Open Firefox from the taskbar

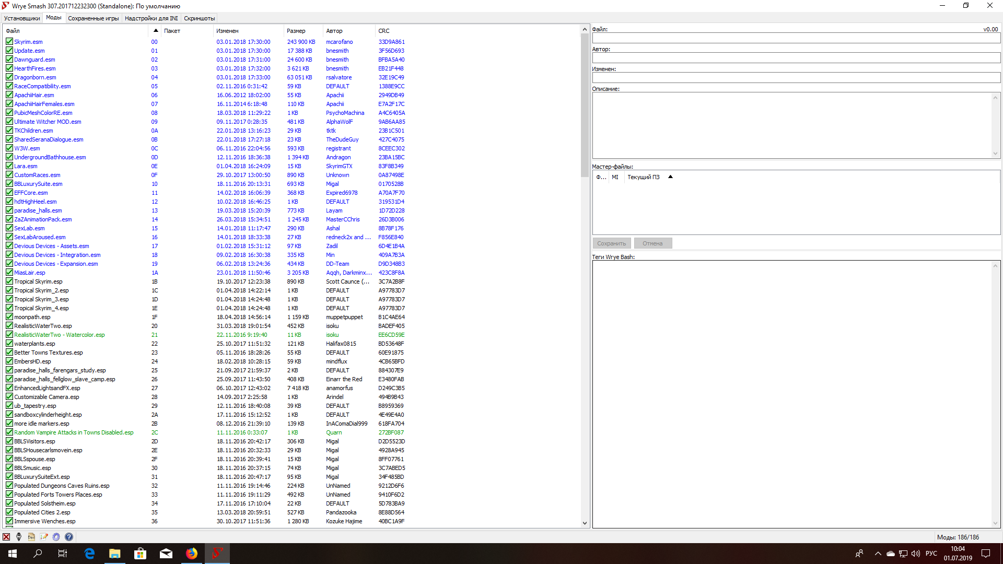pos(192,554)
